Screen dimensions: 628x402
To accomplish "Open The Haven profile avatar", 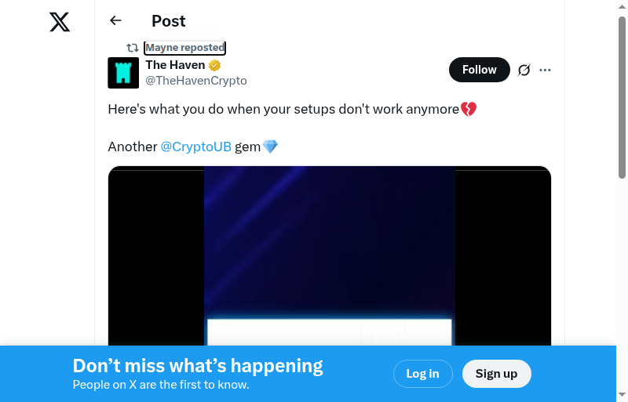I will pos(123,73).
